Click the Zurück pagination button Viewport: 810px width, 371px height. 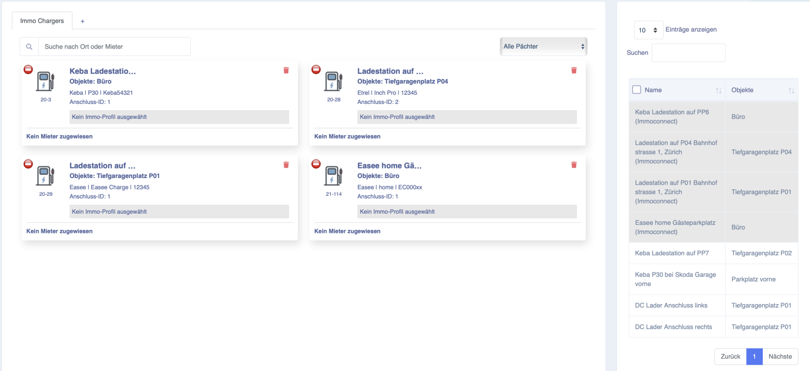pos(730,357)
